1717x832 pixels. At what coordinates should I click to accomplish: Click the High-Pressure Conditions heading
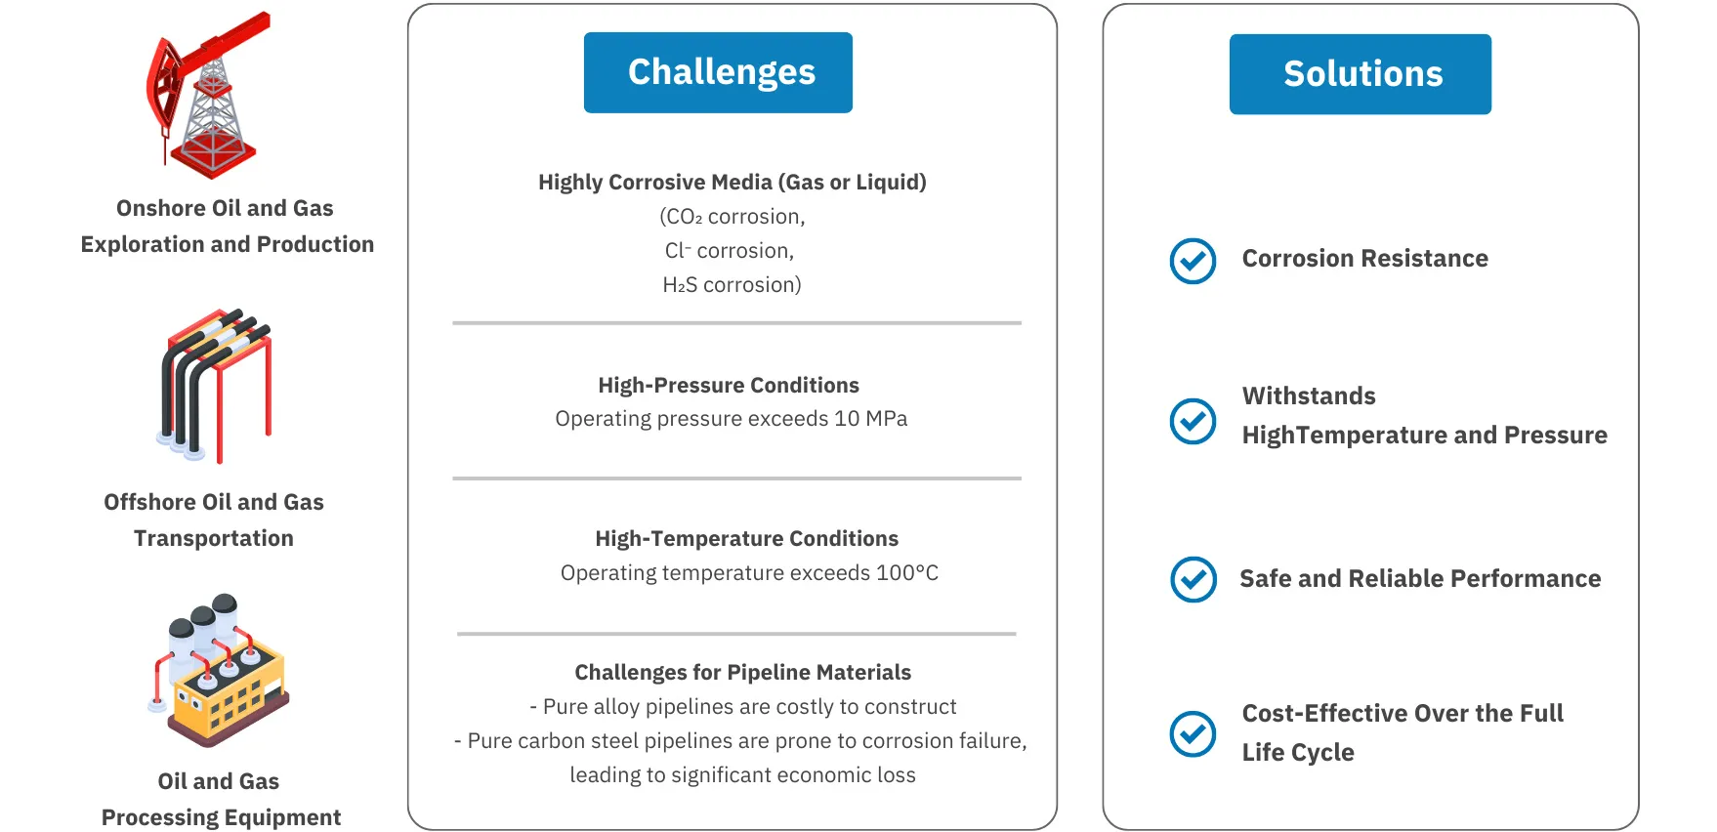click(729, 385)
